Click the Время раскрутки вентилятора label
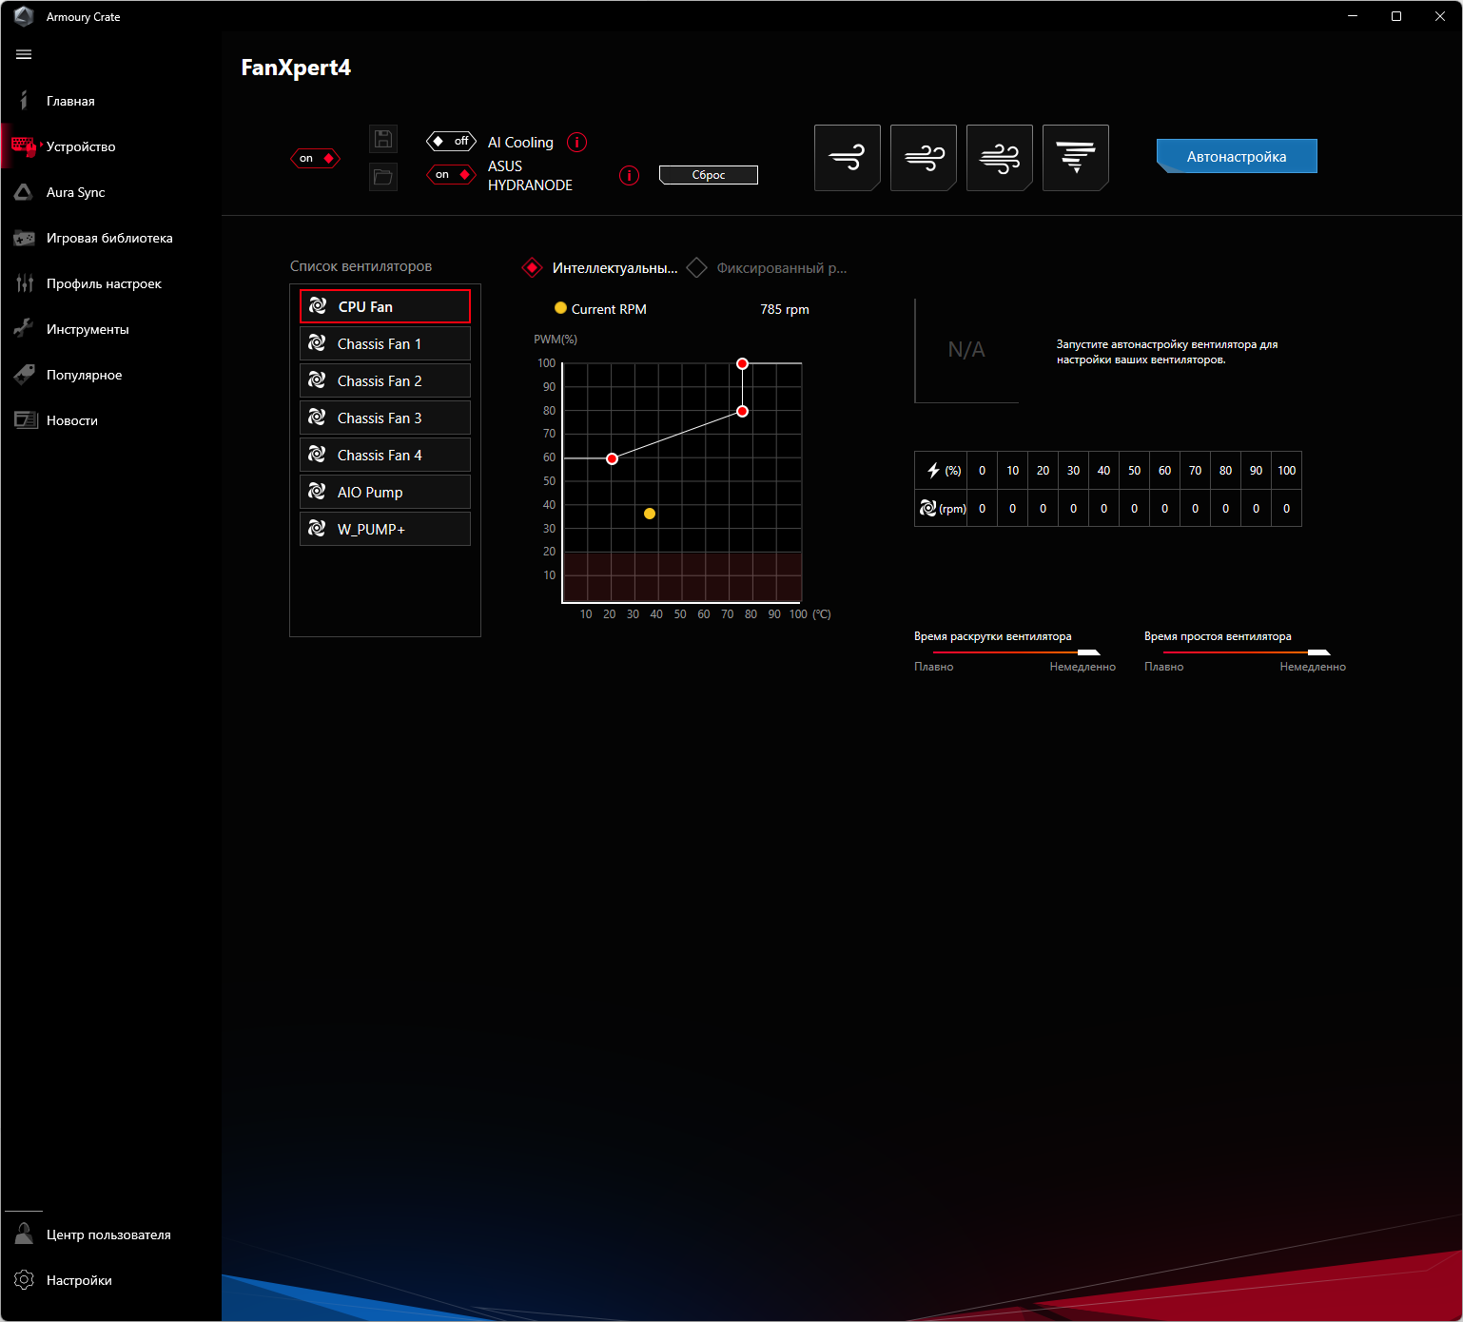 [x=993, y=636]
